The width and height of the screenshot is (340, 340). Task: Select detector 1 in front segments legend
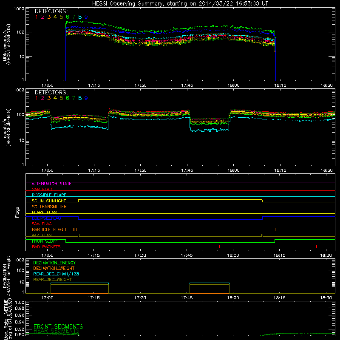click(37, 17)
